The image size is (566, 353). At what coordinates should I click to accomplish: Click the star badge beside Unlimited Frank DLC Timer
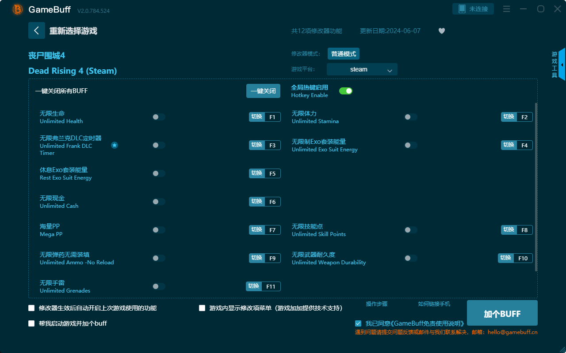click(115, 145)
